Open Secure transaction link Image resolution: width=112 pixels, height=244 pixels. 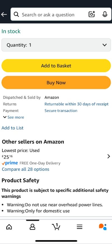[61, 111]
